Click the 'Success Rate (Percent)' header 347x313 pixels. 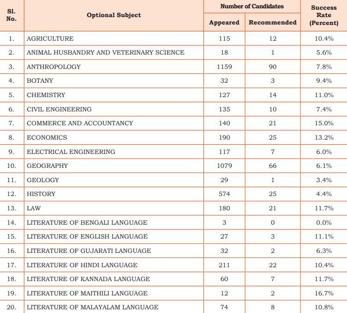(324, 15)
